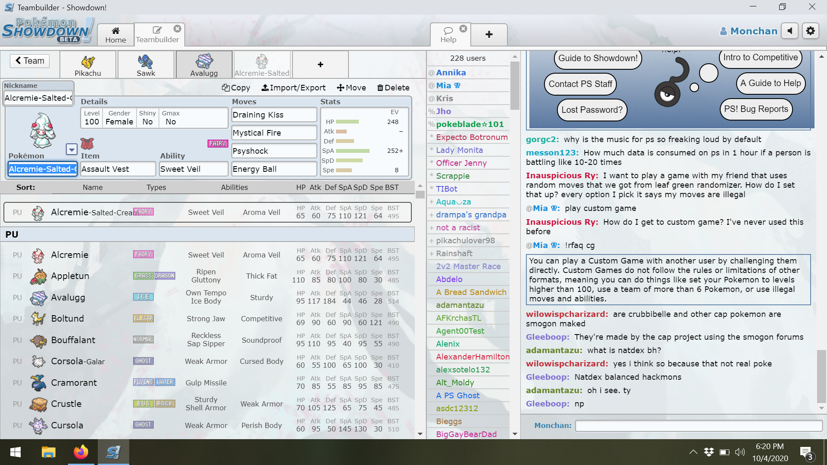Click the Bouffalant sprite icon

(x=38, y=340)
